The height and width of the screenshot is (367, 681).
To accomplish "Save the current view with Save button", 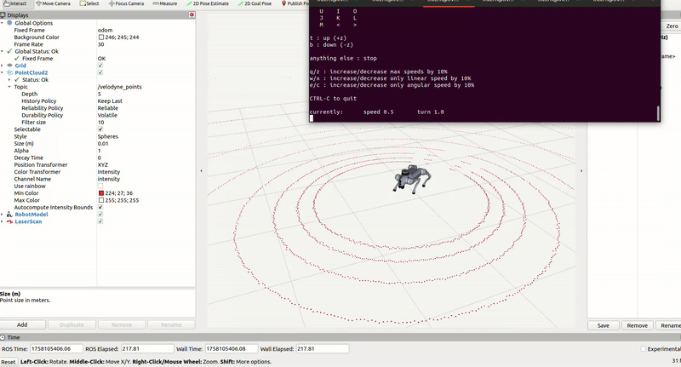I will (603, 325).
